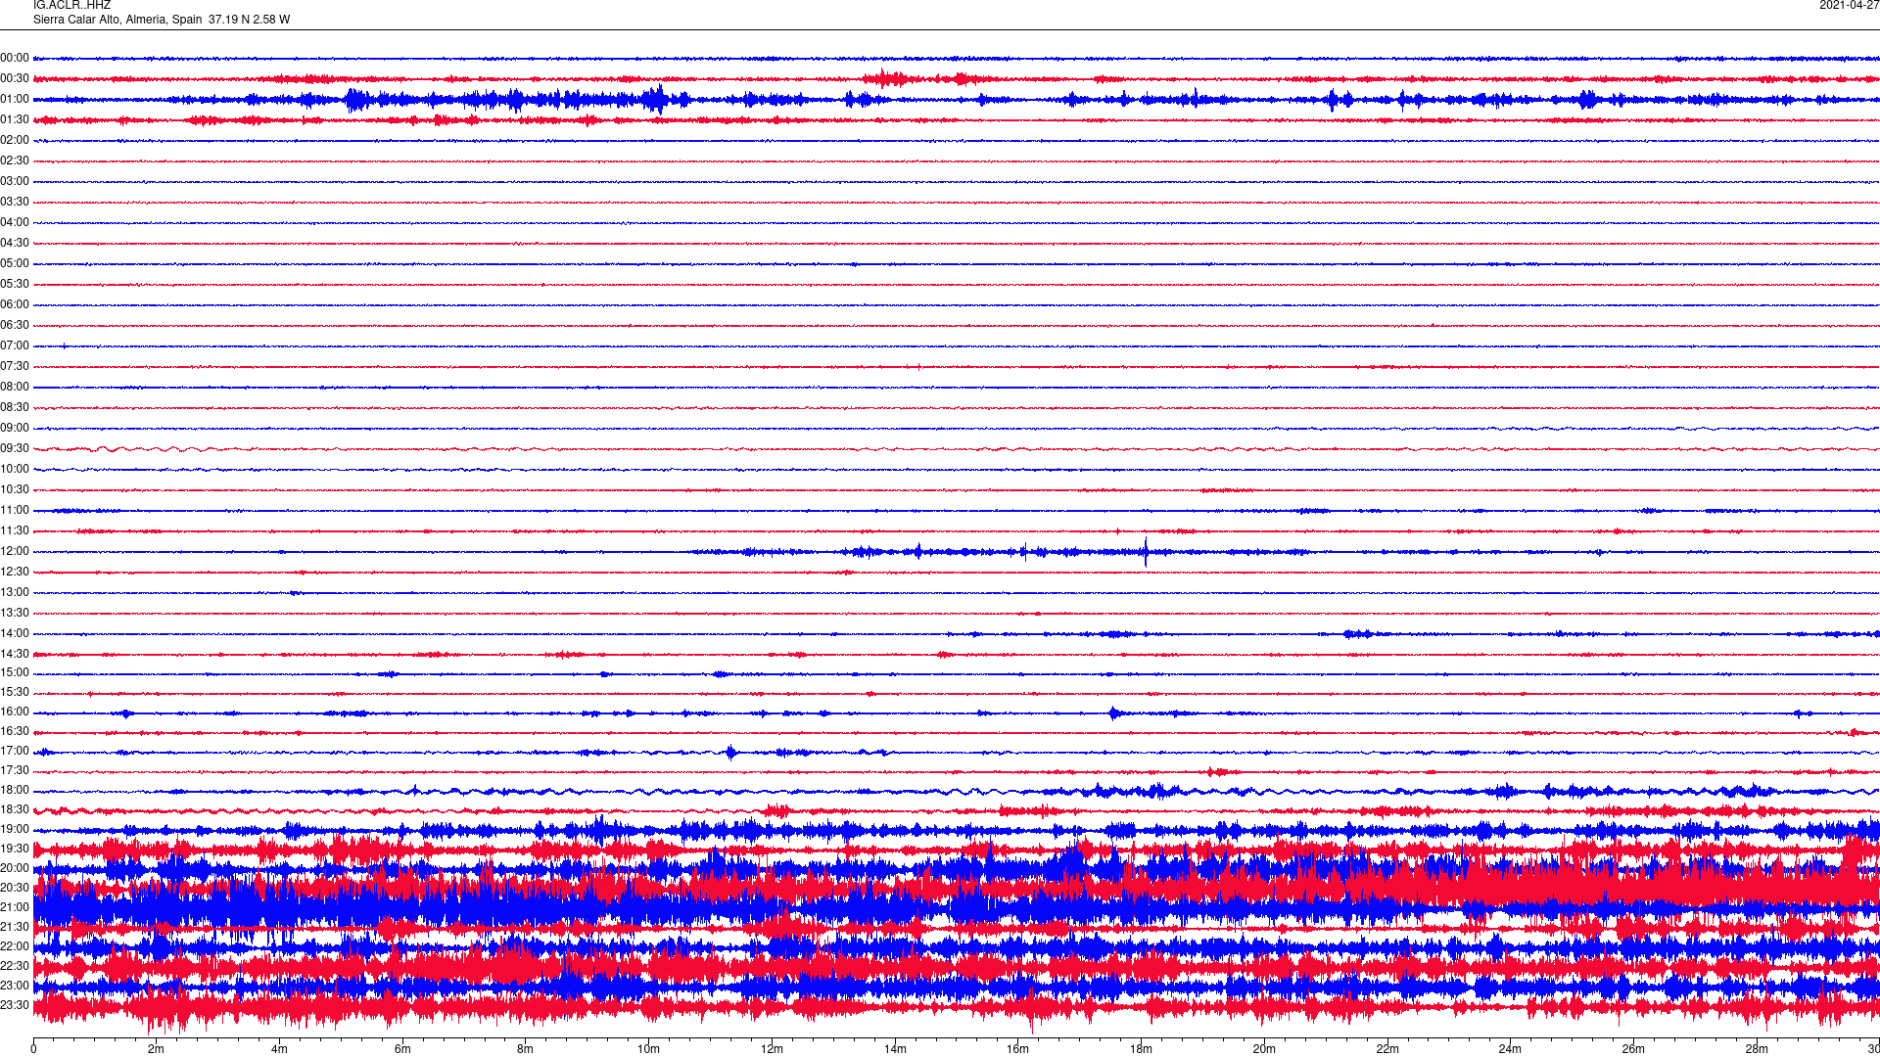Click the 18:00 time row label
The height and width of the screenshot is (1057, 1880).
[15, 790]
